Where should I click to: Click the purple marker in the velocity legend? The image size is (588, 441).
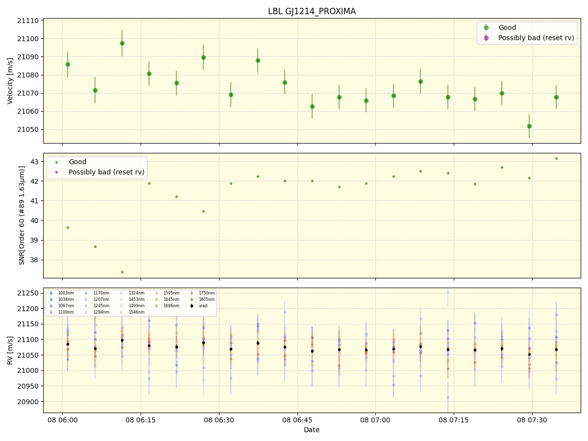[486, 38]
